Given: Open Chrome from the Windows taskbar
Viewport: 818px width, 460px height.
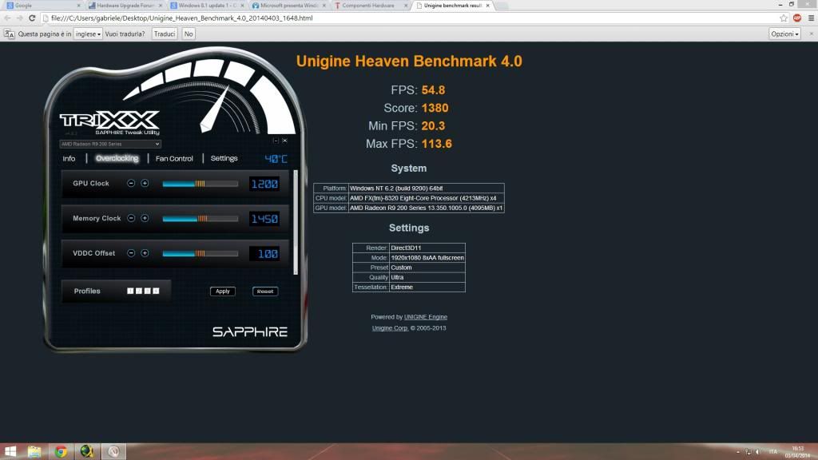Looking at the screenshot, I should coord(61,451).
